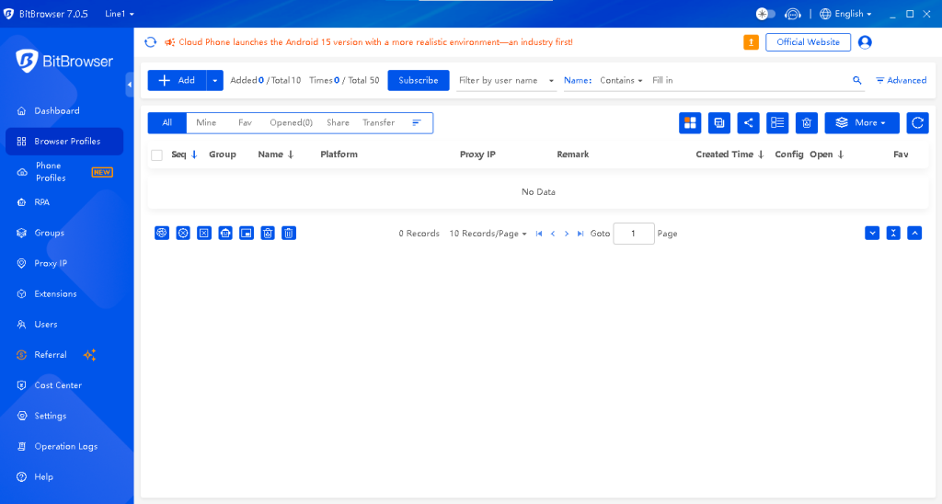Refresh the profile list with circular arrow

917,122
